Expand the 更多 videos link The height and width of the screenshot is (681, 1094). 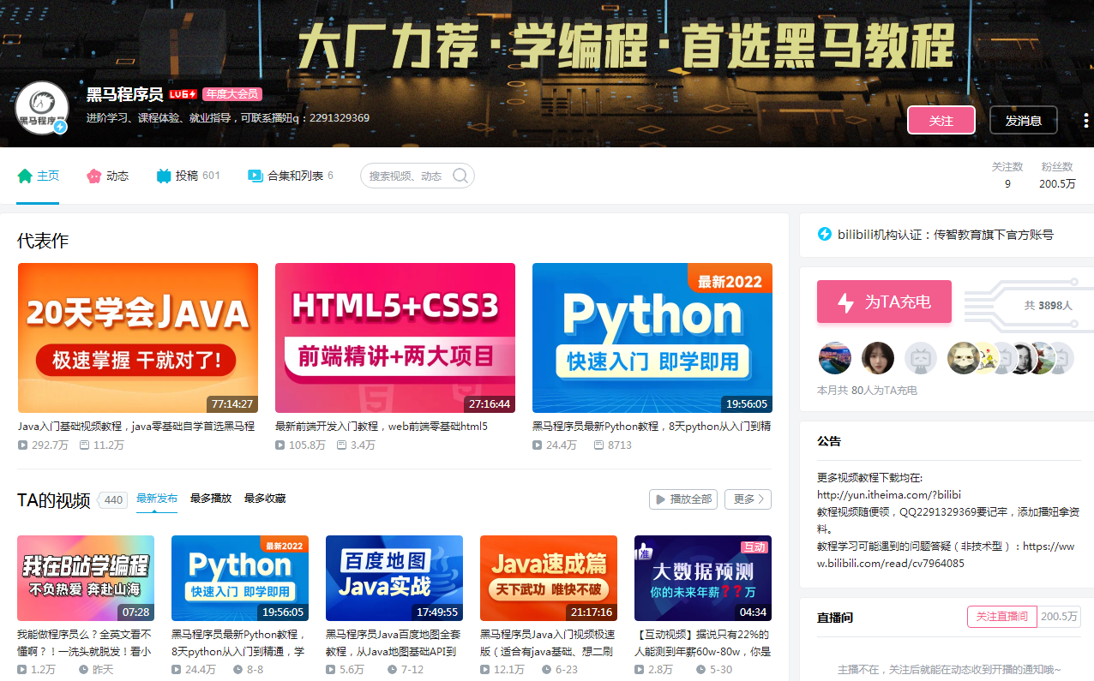748,499
